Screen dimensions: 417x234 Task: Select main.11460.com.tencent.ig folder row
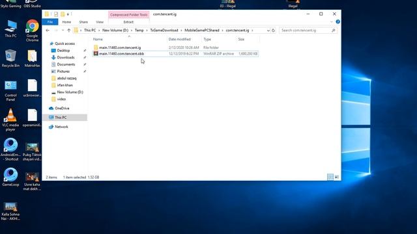175,47
